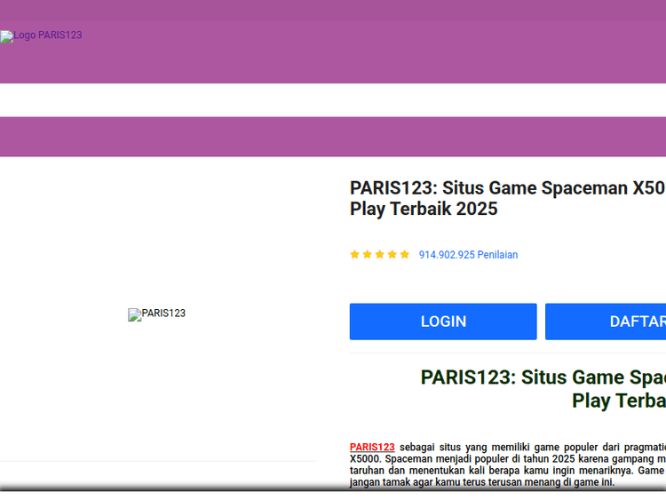Screen dimensions: 666x500
Task: Click the black product title heading
Action: point(506,188)
